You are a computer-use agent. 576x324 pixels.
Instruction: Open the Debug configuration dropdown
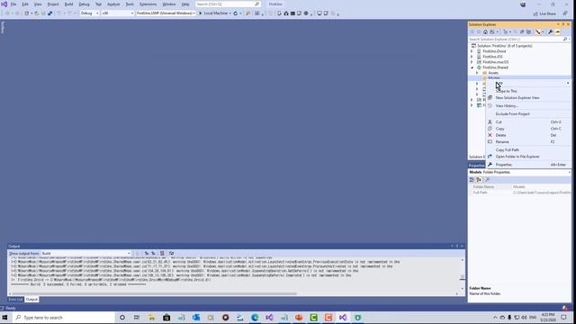pyautogui.click(x=89, y=13)
